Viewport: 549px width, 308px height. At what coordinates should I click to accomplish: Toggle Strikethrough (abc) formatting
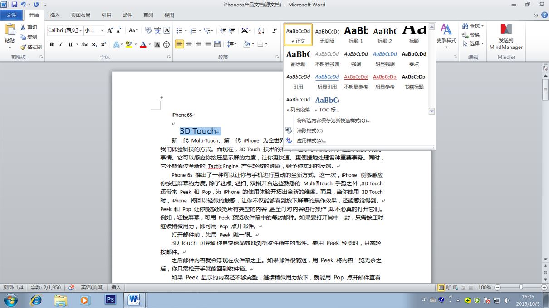(x=84, y=44)
